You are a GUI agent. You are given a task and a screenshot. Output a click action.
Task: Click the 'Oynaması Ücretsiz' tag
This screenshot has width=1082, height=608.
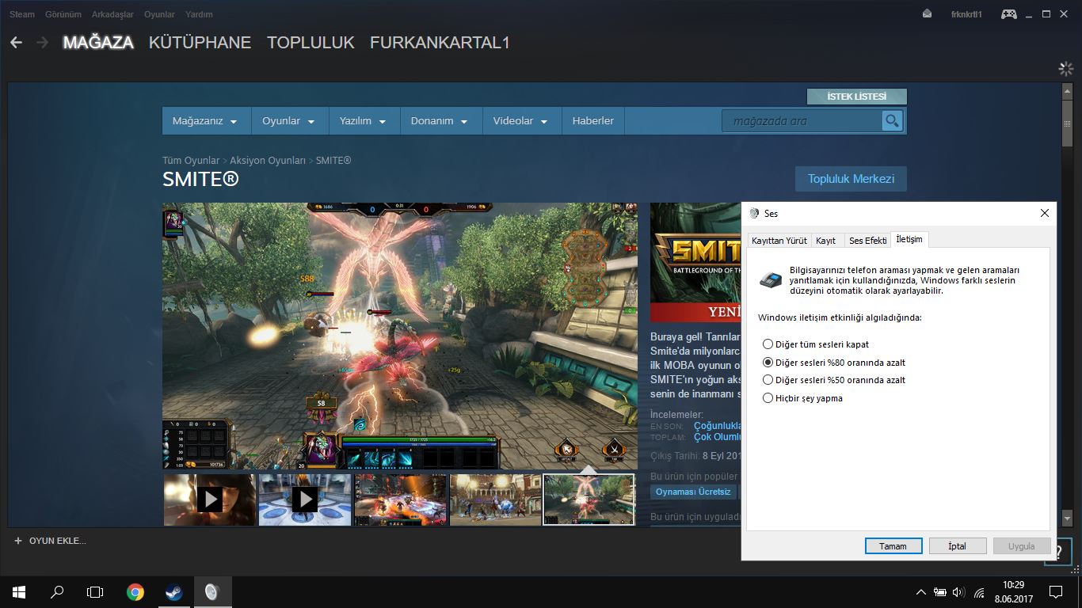coord(693,492)
